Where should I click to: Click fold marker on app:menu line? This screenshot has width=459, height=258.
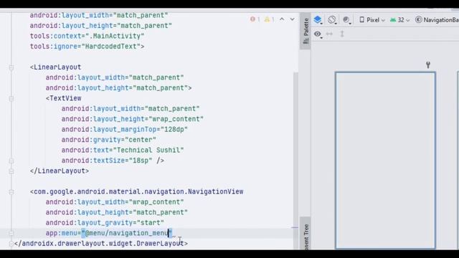[x=11, y=234]
